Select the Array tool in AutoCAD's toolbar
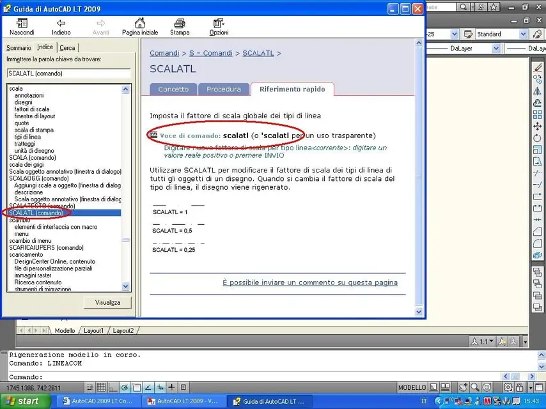The image size is (546, 409). point(537,114)
